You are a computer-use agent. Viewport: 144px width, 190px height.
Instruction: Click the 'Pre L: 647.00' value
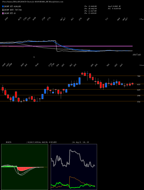click(x=90, y=11)
